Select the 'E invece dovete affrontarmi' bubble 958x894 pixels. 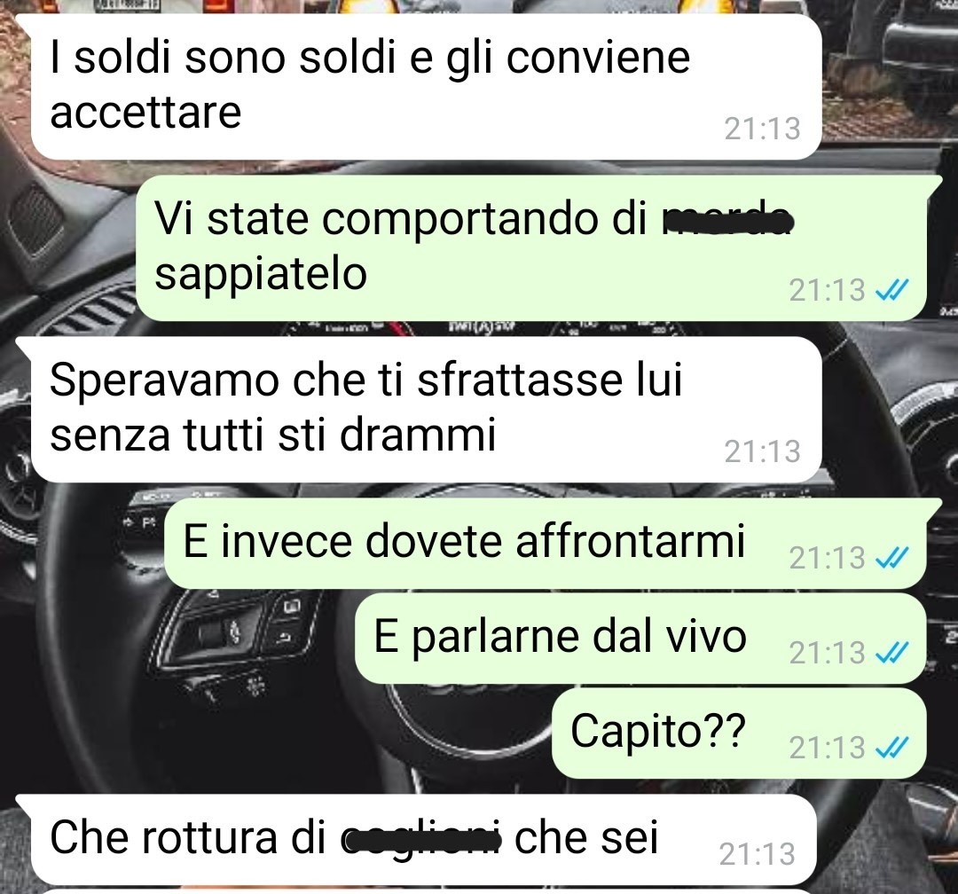pyautogui.click(x=546, y=544)
